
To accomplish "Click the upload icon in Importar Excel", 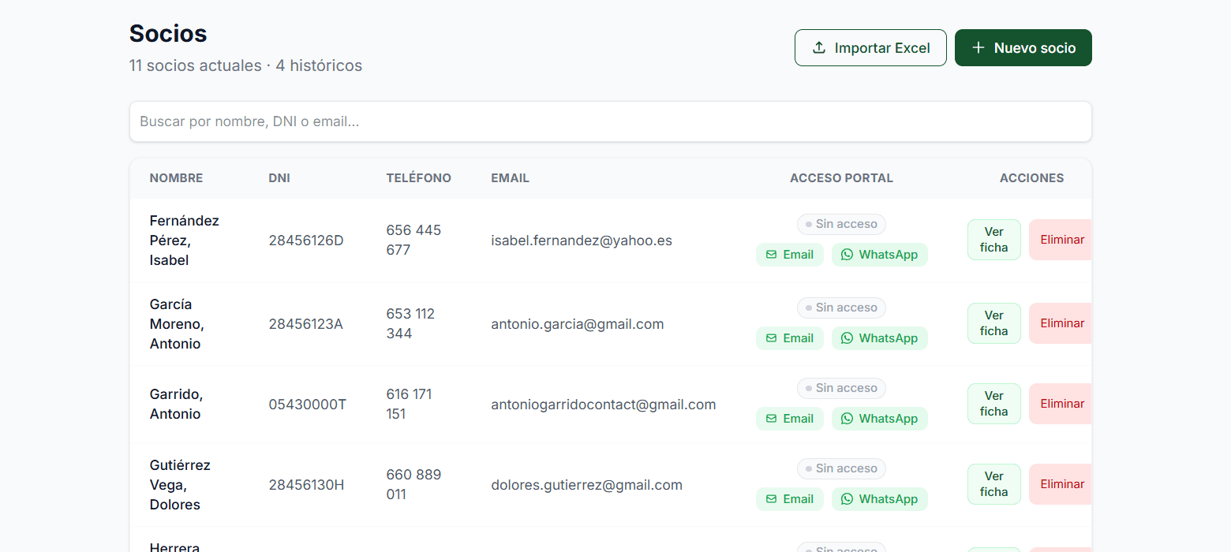I will [x=819, y=48].
